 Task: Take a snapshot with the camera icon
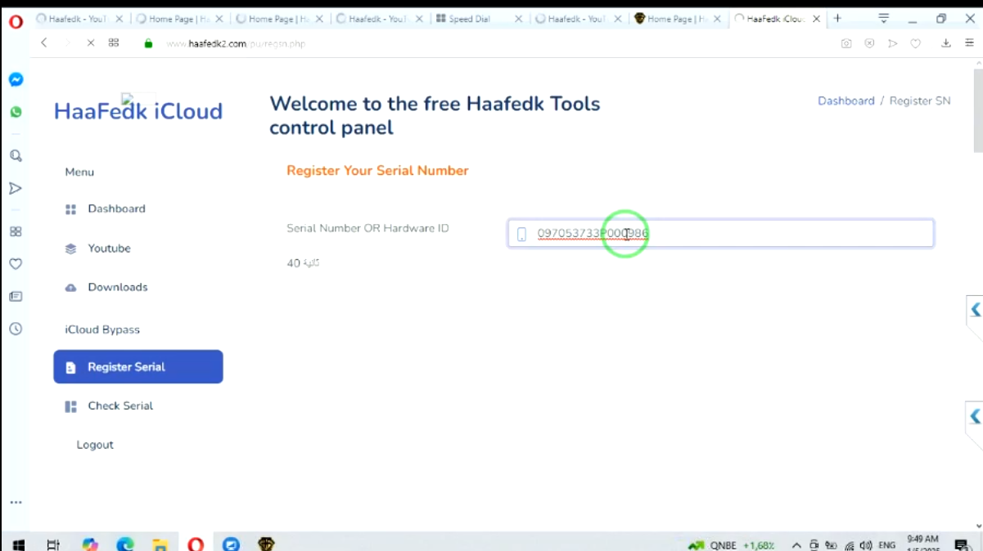[846, 43]
